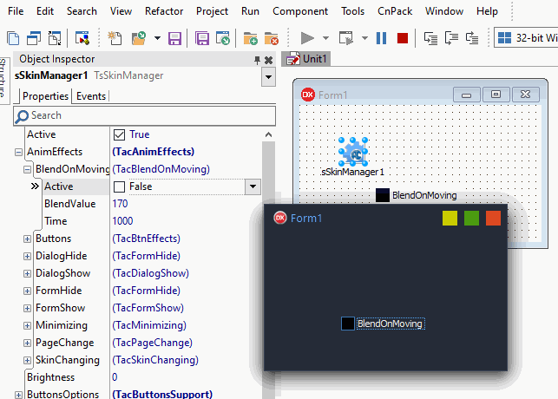Expand the PageChange property node
The image size is (558, 399).
click(27, 343)
